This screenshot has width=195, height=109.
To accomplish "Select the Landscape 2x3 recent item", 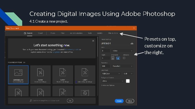I will coord(18,75).
